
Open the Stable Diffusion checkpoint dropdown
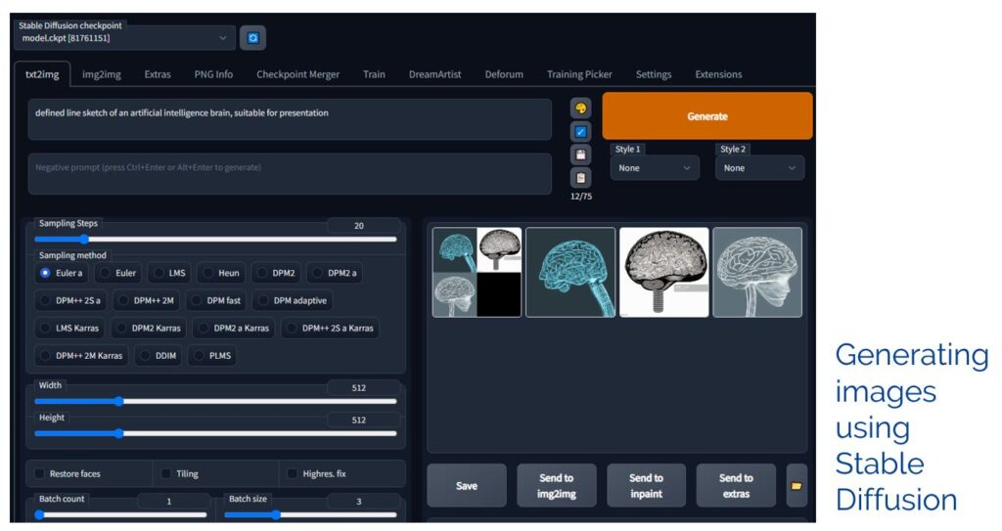pyautogui.click(x=124, y=38)
